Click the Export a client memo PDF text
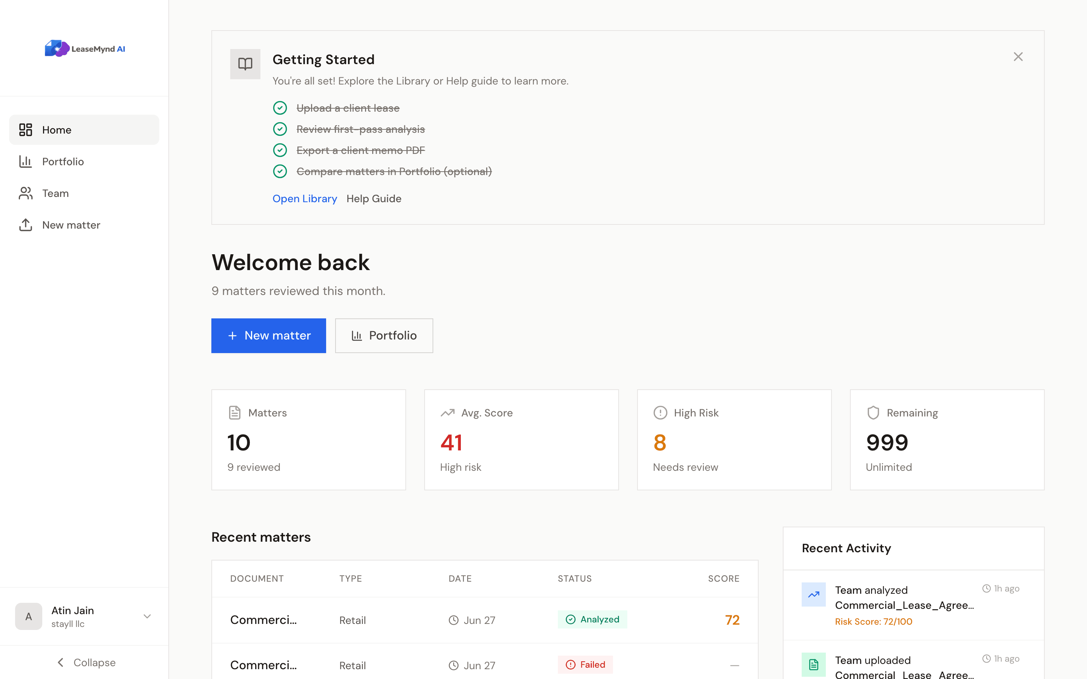This screenshot has width=1087, height=679. tap(361, 150)
